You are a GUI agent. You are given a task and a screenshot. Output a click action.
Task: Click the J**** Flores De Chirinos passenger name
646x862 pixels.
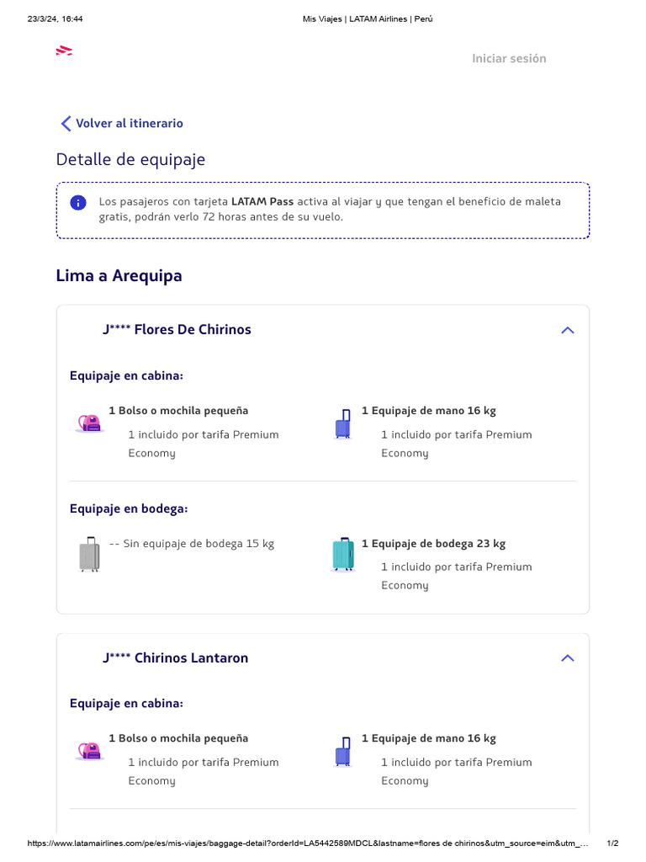pos(177,330)
